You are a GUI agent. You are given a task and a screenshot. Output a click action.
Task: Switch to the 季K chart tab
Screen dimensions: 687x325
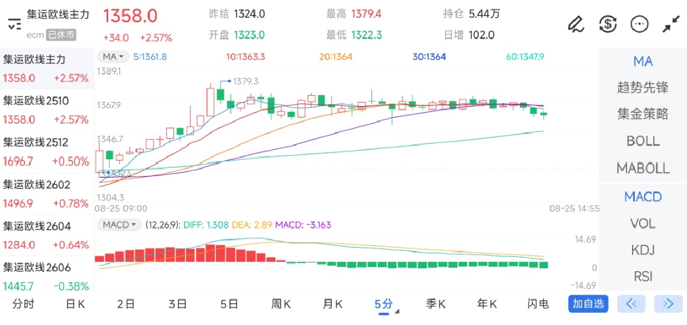click(x=436, y=304)
